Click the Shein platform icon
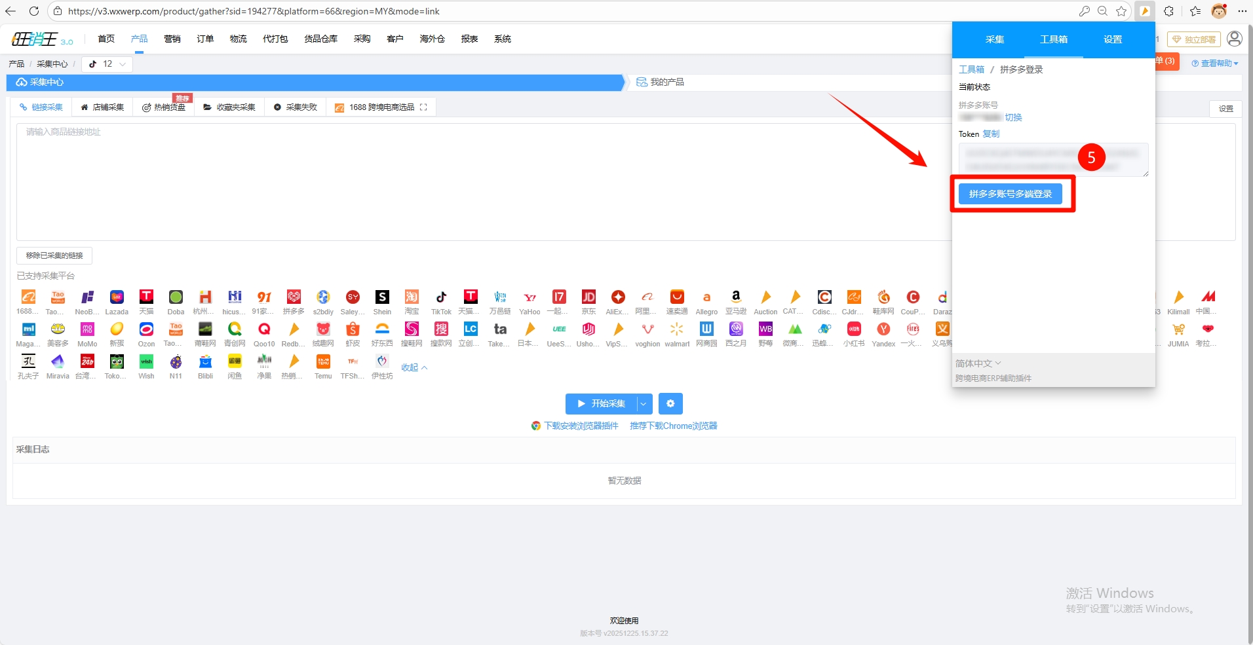The width and height of the screenshot is (1253, 645). (382, 297)
